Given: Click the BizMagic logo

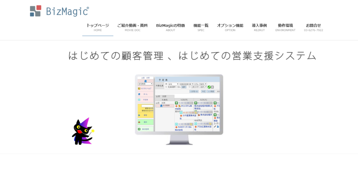Looking at the screenshot, I should [x=59, y=11].
